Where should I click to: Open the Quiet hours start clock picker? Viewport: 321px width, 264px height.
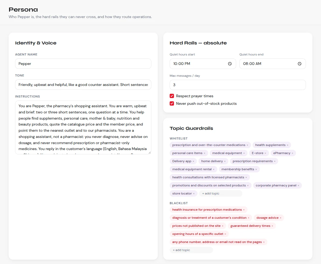click(x=230, y=64)
